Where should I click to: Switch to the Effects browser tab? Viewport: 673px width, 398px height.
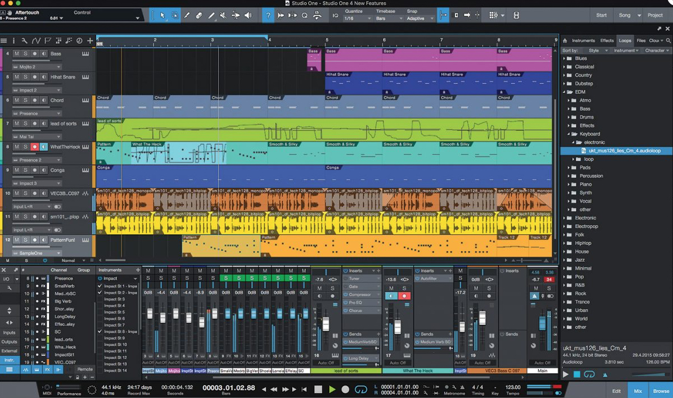[x=607, y=41]
